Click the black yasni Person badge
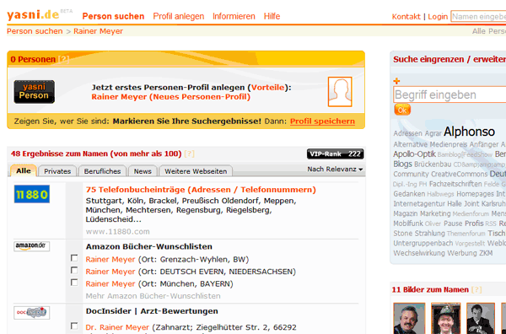Image resolution: width=506 pixels, height=334 pixels. [35, 92]
